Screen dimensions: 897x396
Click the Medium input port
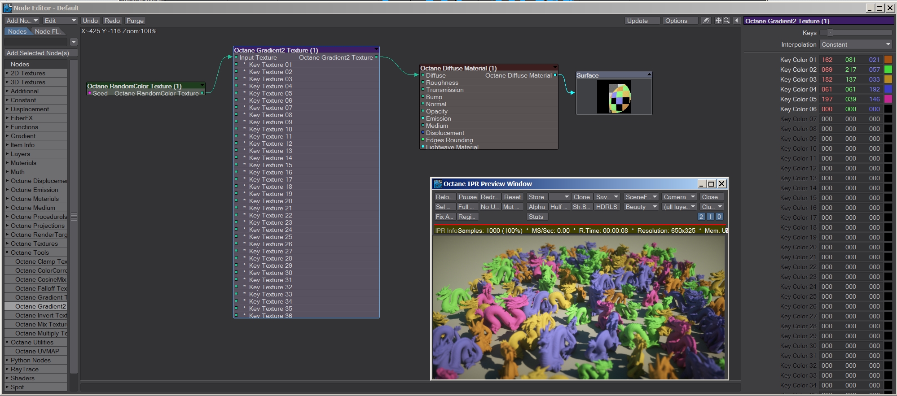(422, 126)
